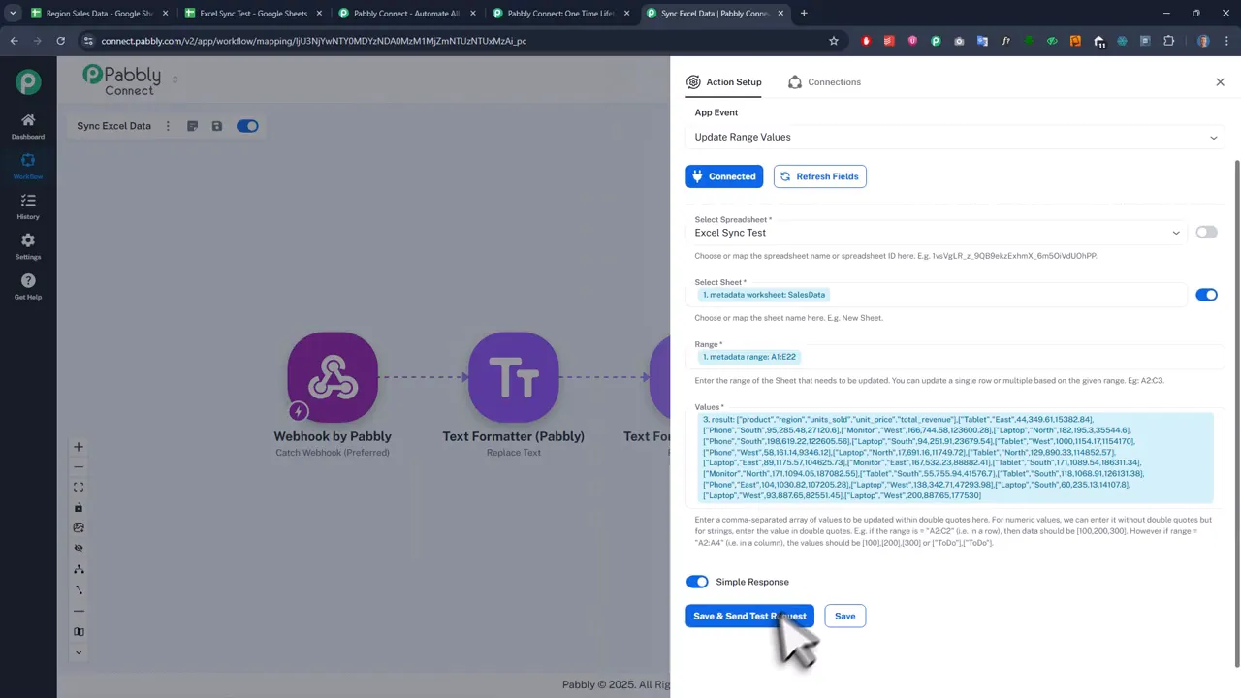Toggle the Sync Excel Data workflow switch
This screenshot has width=1241, height=698.
[247, 126]
